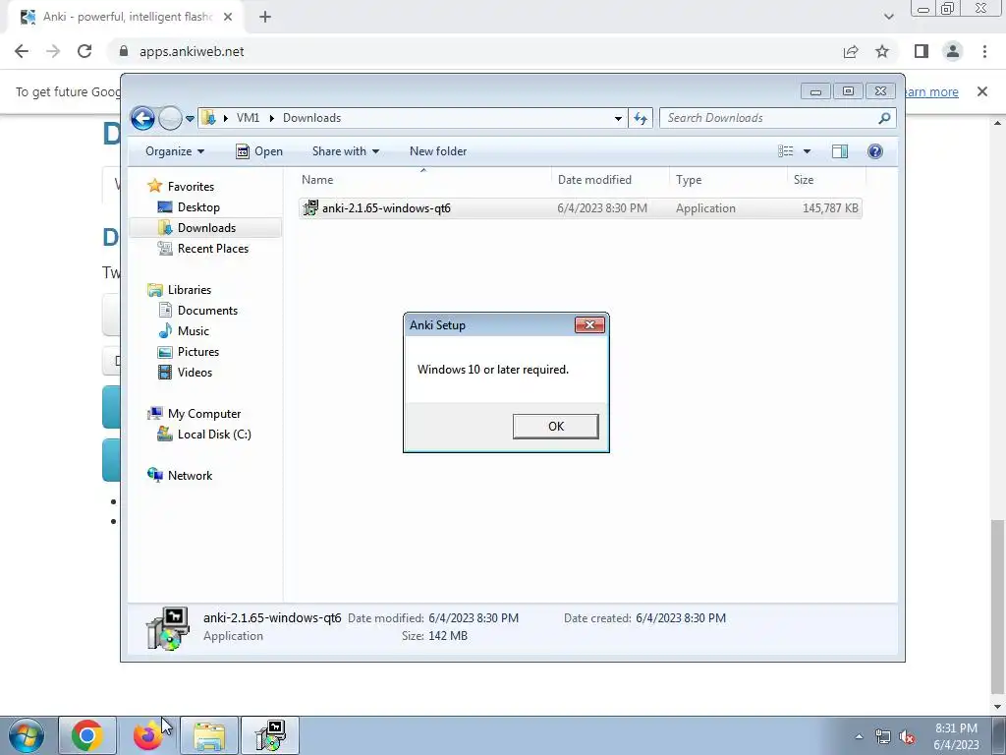Bookmark the page with the star icon
1006x755 pixels.
pos(882,51)
